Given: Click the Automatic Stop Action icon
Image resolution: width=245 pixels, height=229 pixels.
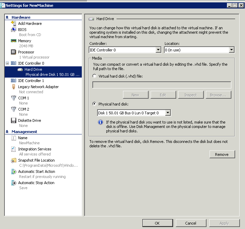Looking at the screenshot, I should tap(14, 183).
